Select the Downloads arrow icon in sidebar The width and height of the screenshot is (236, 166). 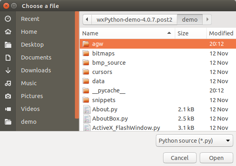coord(8,70)
